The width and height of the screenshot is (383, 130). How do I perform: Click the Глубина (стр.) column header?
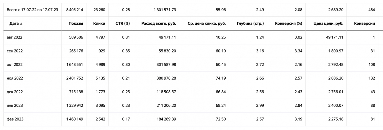pos(250,23)
